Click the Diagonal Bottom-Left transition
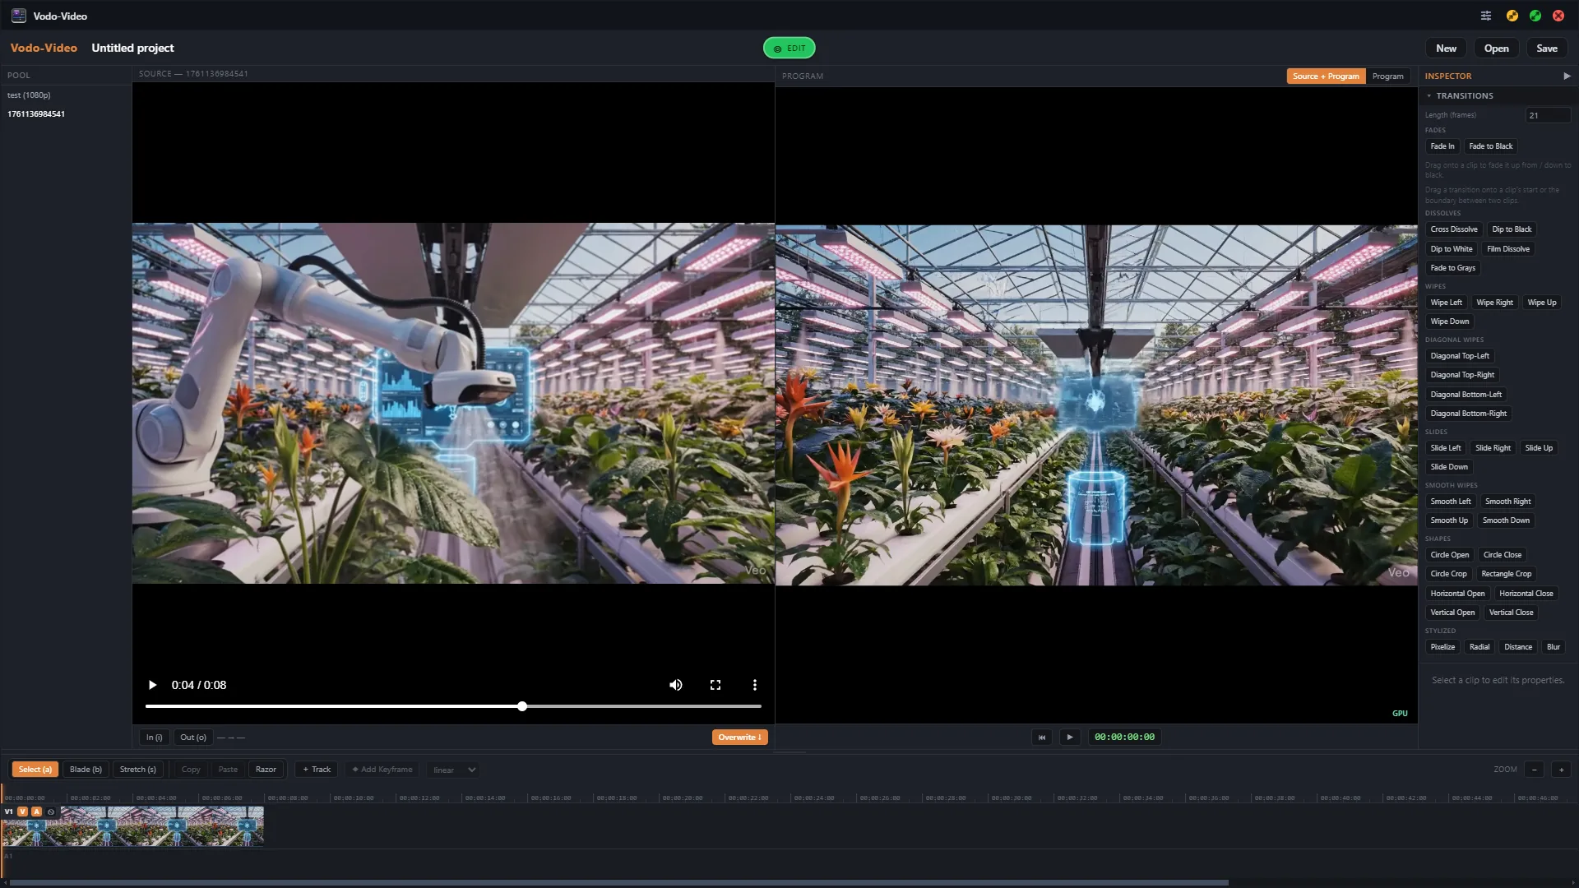Viewport: 1579px width, 888px height. 1466,395
